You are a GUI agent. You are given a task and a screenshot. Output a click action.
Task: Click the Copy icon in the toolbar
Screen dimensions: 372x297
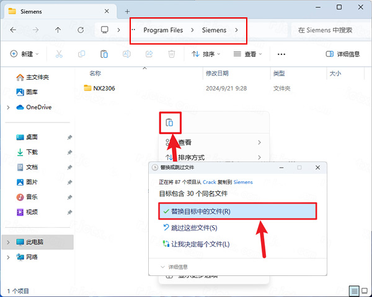click(x=81, y=54)
